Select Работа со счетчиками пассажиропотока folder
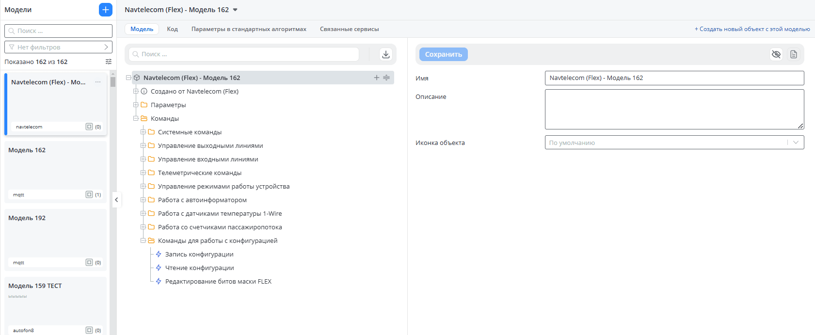Viewport: 815px width, 335px height. click(x=220, y=227)
